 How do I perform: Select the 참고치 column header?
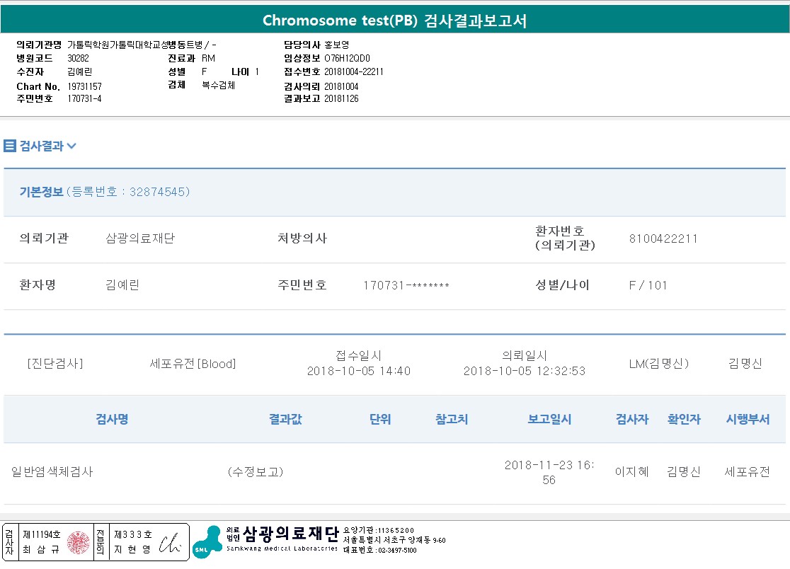tap(452, 419)
